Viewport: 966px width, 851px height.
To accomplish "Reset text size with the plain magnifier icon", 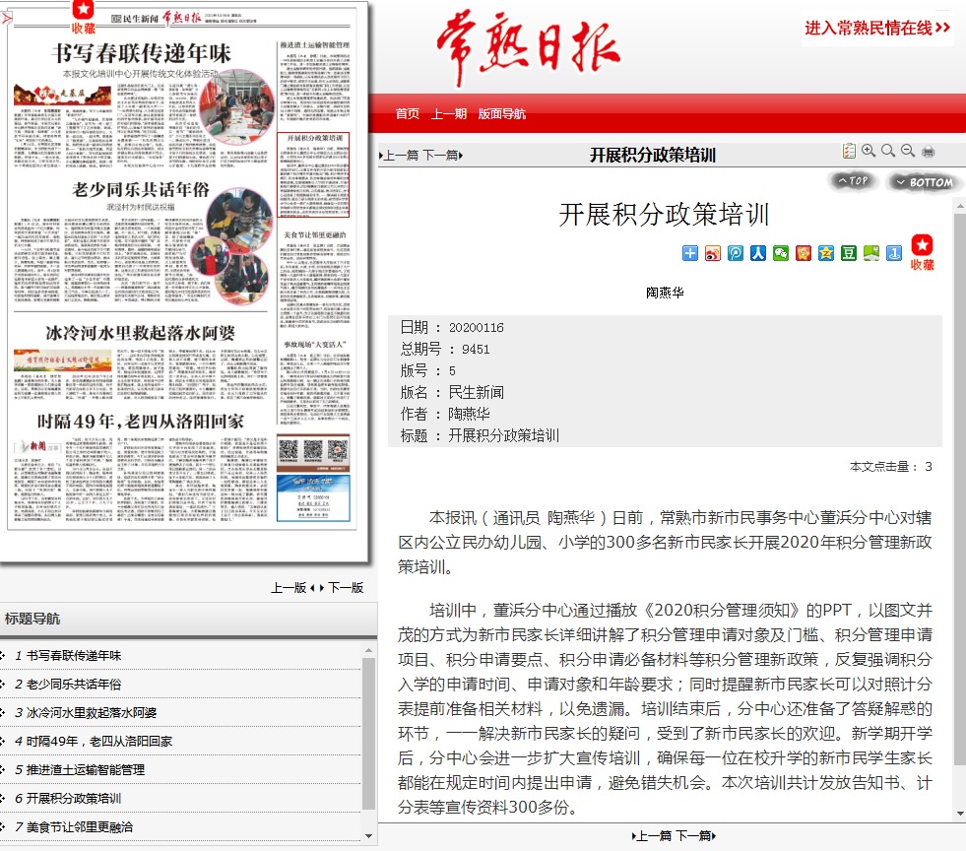I will [x=888, y=151].
